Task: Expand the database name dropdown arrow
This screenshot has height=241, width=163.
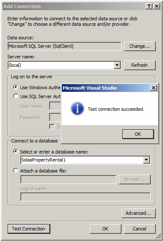Action: pyautogui.click(x=146, y=160)
